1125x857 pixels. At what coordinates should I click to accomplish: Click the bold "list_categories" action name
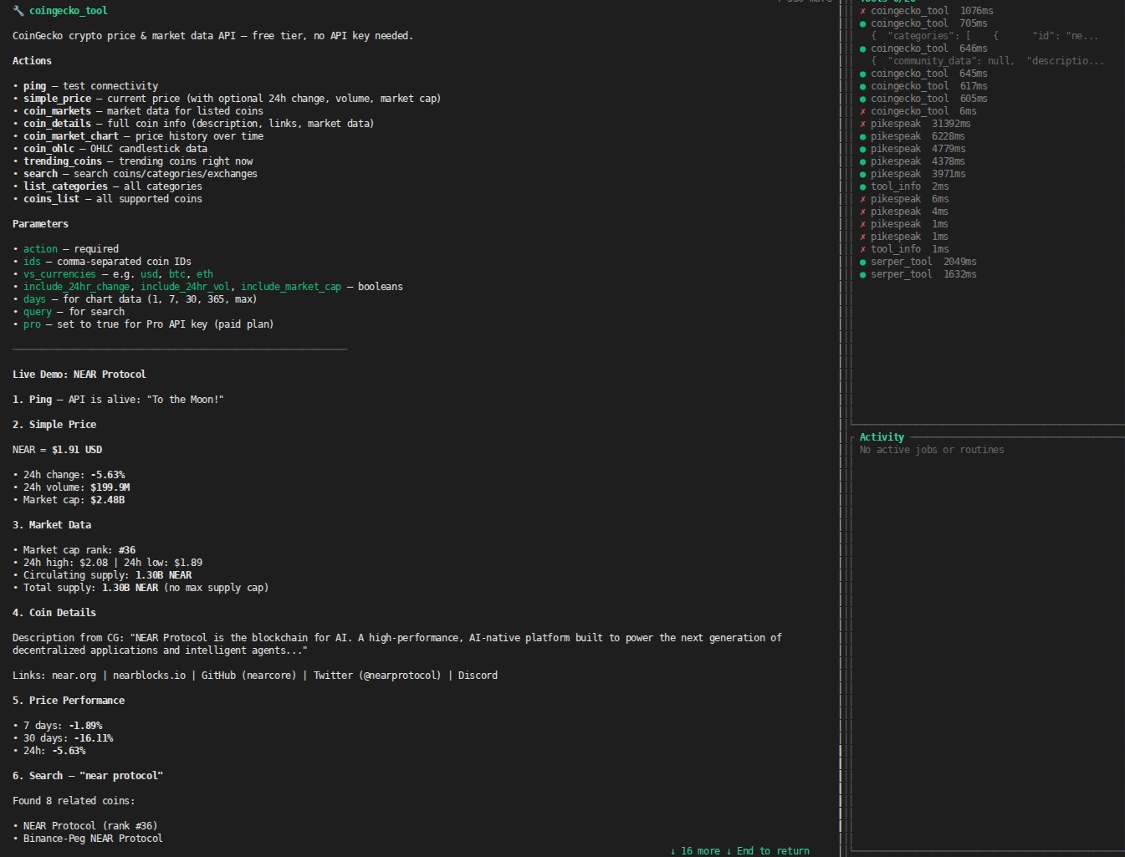[65, 186]
